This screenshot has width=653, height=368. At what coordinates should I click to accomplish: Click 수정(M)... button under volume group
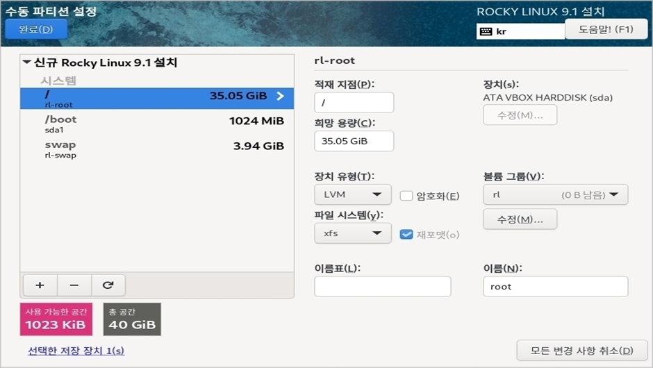[520, 219]
